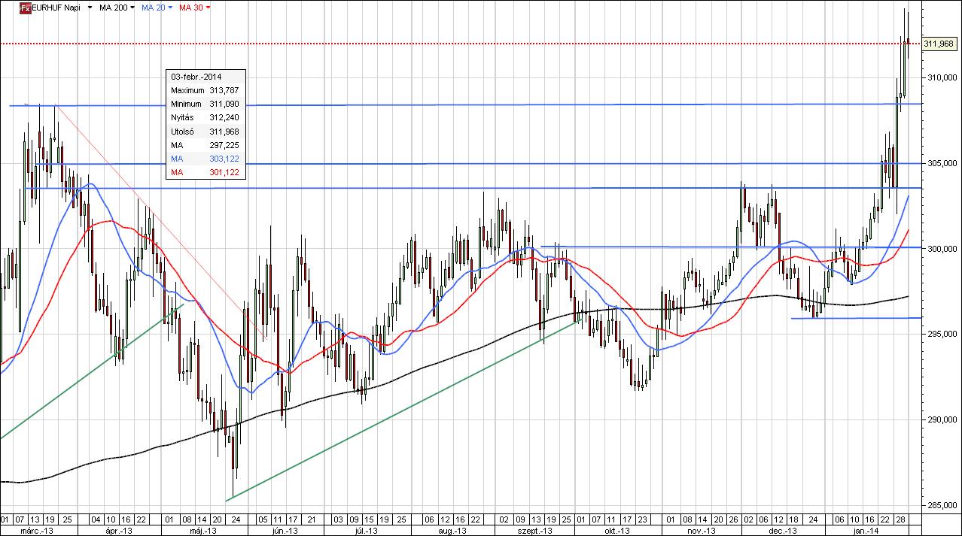962x536 pixels.
Task: Click the 285,000 price axis label
Action: [942, 505]
